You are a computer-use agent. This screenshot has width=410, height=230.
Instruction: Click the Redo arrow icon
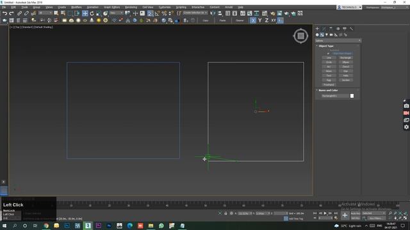[12, 13]
